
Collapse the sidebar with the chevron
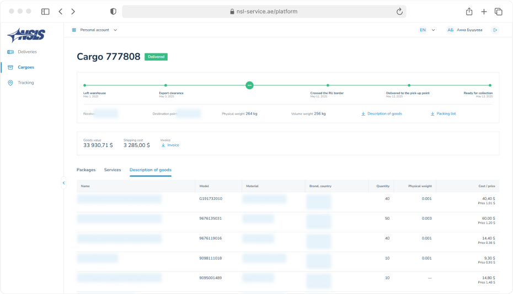coord(64,183)
